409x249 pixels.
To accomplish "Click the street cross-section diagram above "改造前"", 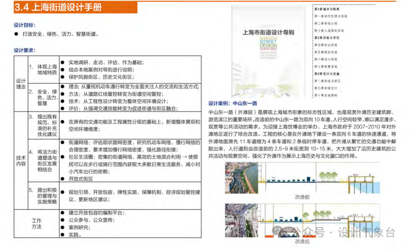I will coord(319,178).
